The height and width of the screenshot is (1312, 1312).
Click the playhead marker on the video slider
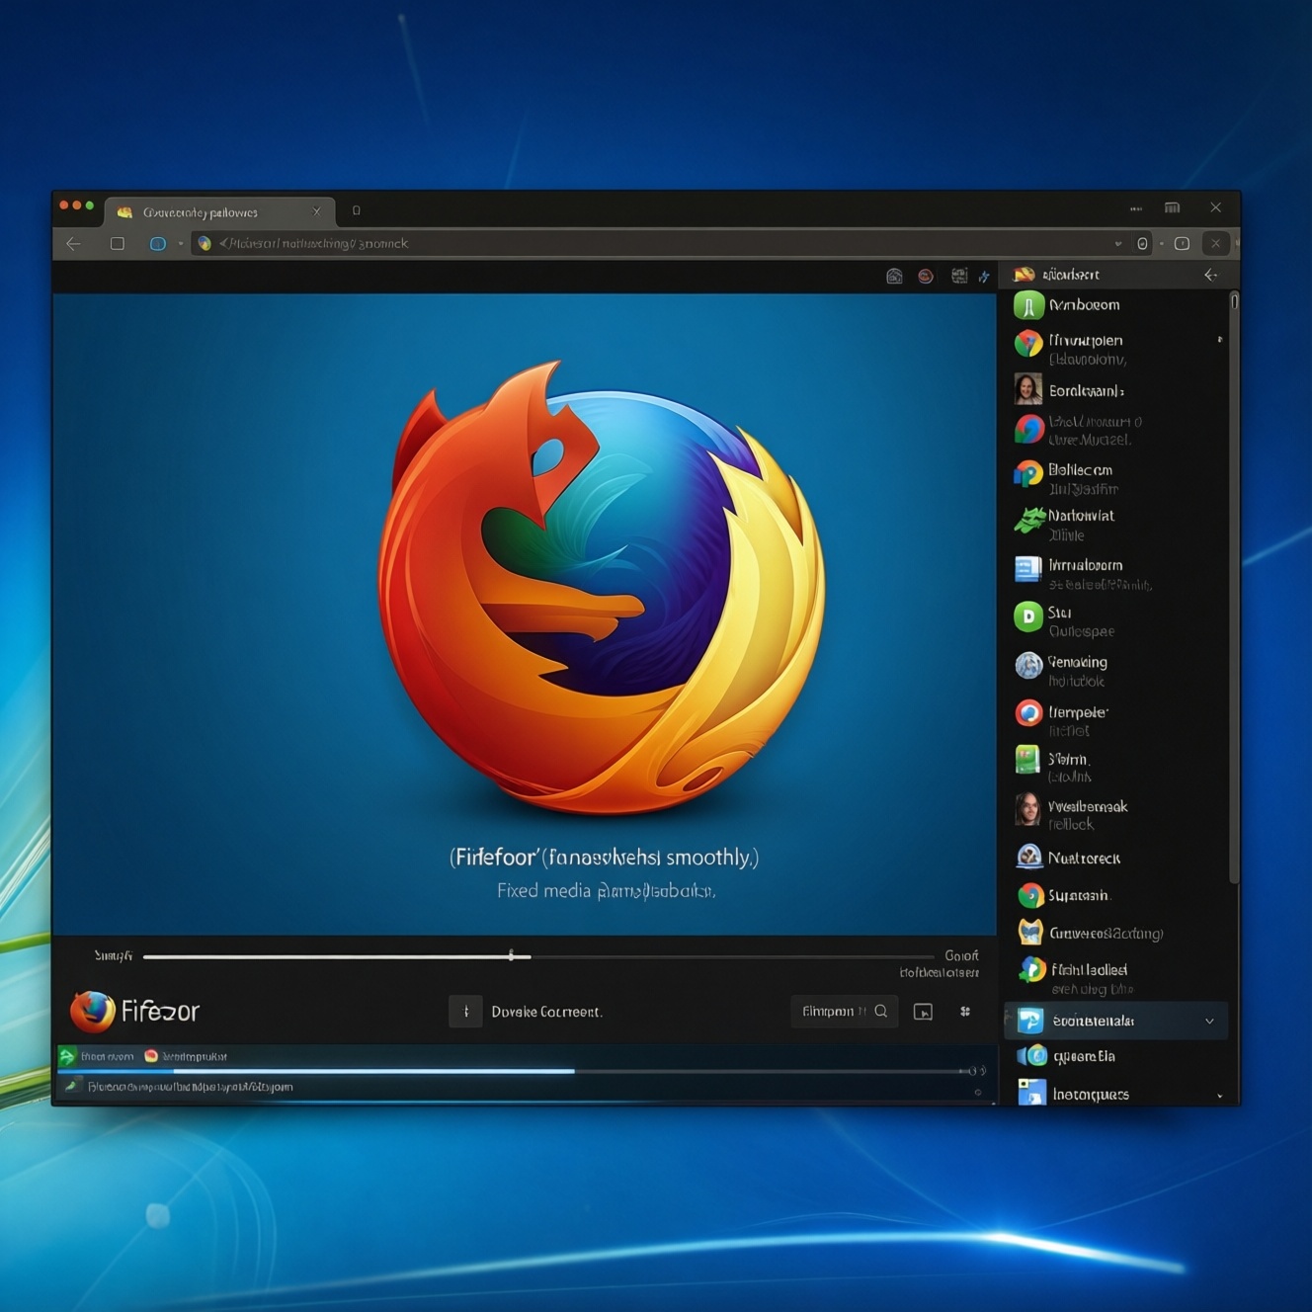click(511, 955)
